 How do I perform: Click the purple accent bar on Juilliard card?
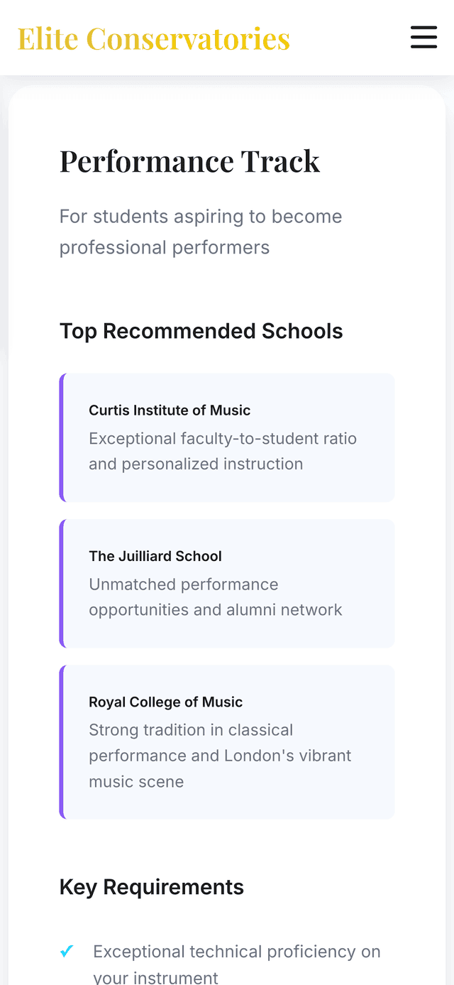62,583
